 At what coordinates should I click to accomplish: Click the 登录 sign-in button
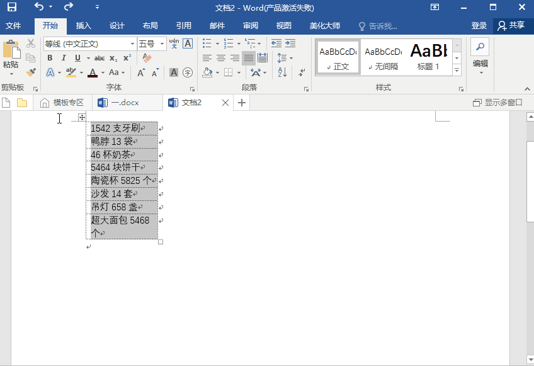pyautogui.click(x=479, y=26)
